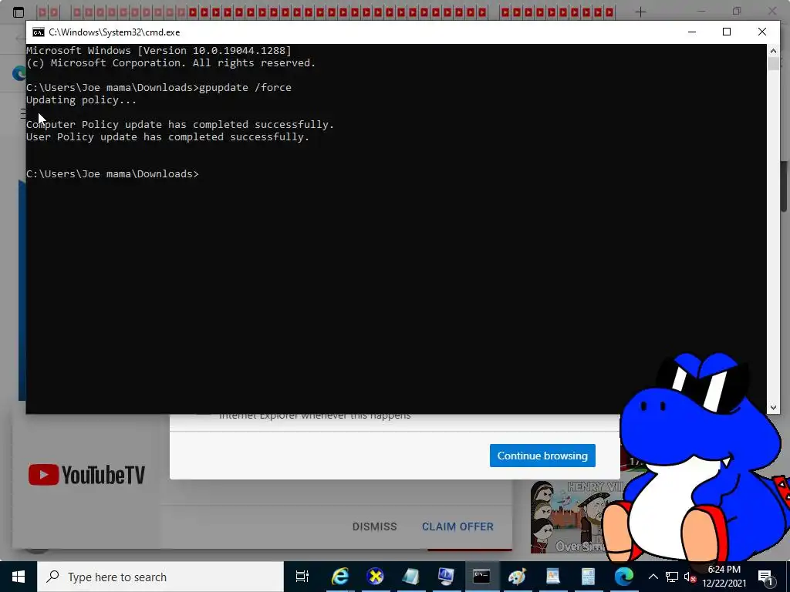
Task: Click the YouTubeTV logo
Action: (86, 475)
